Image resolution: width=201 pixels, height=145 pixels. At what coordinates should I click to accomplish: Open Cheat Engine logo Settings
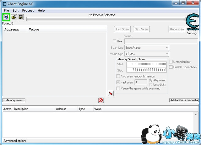click(193, 22)
